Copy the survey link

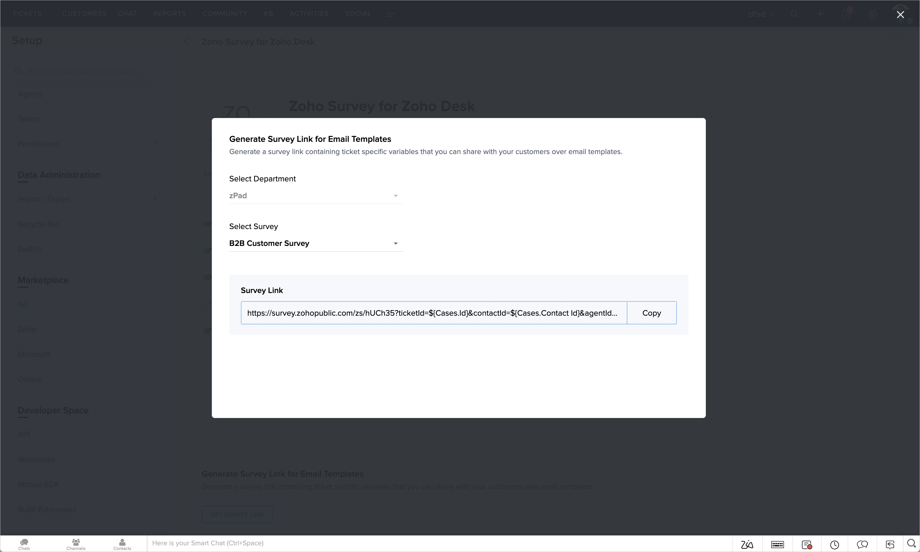click(651, 313)
